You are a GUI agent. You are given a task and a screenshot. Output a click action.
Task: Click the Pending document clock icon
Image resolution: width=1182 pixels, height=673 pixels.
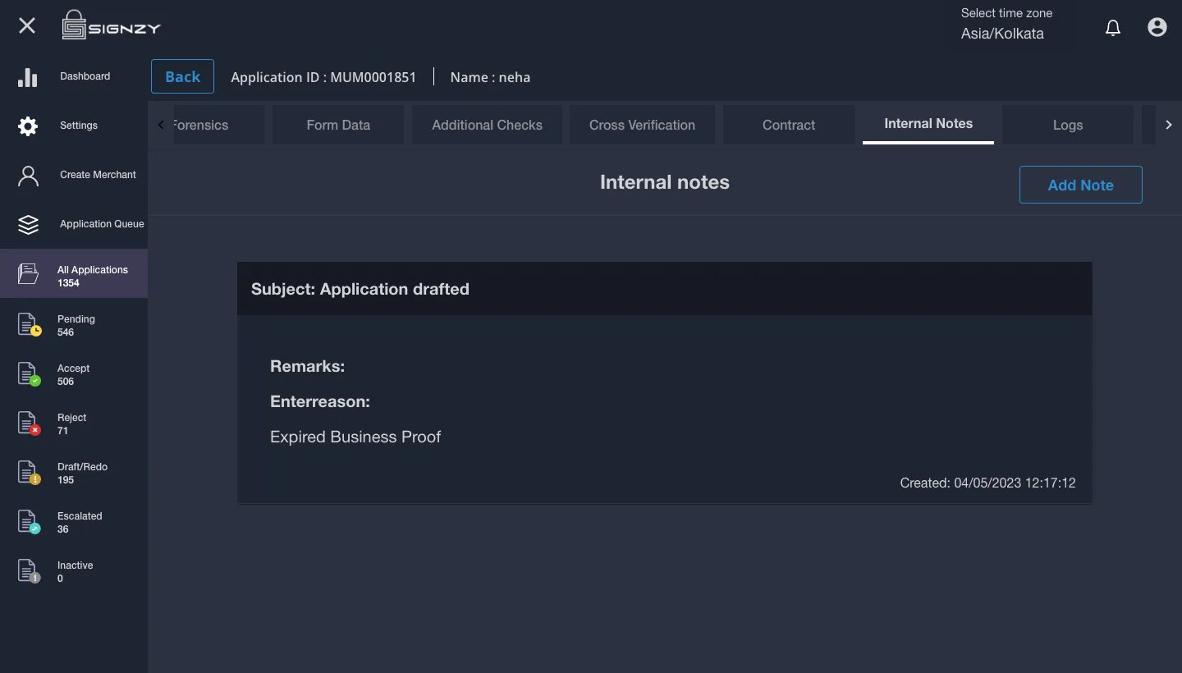point(30,324)
